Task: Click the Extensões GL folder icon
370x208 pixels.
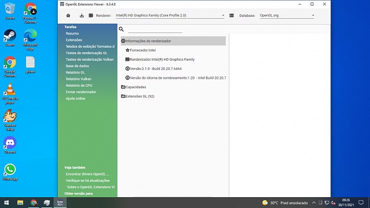Action: [123, 96]
